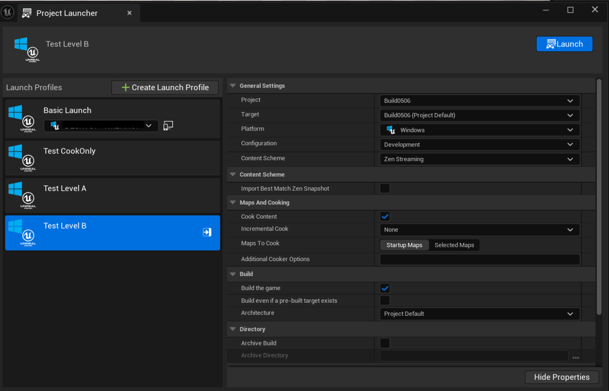Image resolution: width=609 pixels, height=391 pixels.
Task: Open the Target dropdown
Action: (x=480, y=115)
